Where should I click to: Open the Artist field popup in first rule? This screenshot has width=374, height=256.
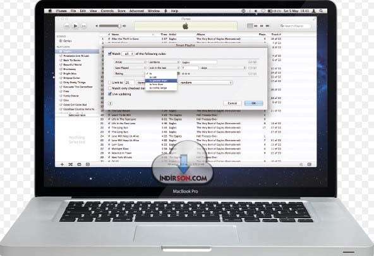130,62
